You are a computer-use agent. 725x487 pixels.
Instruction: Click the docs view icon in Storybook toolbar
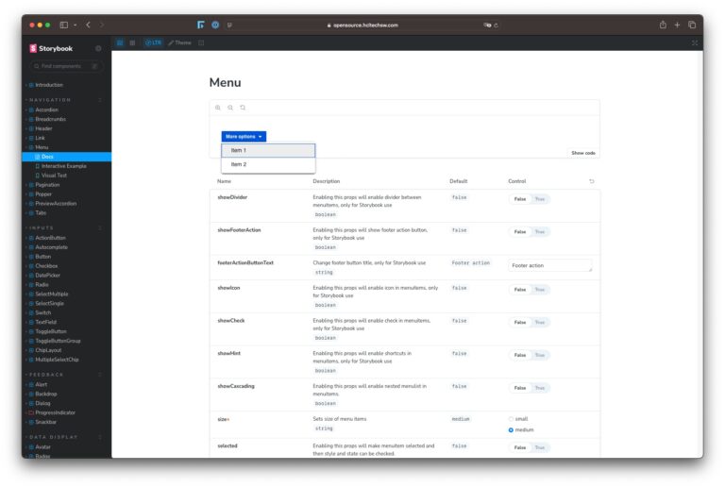120,43
